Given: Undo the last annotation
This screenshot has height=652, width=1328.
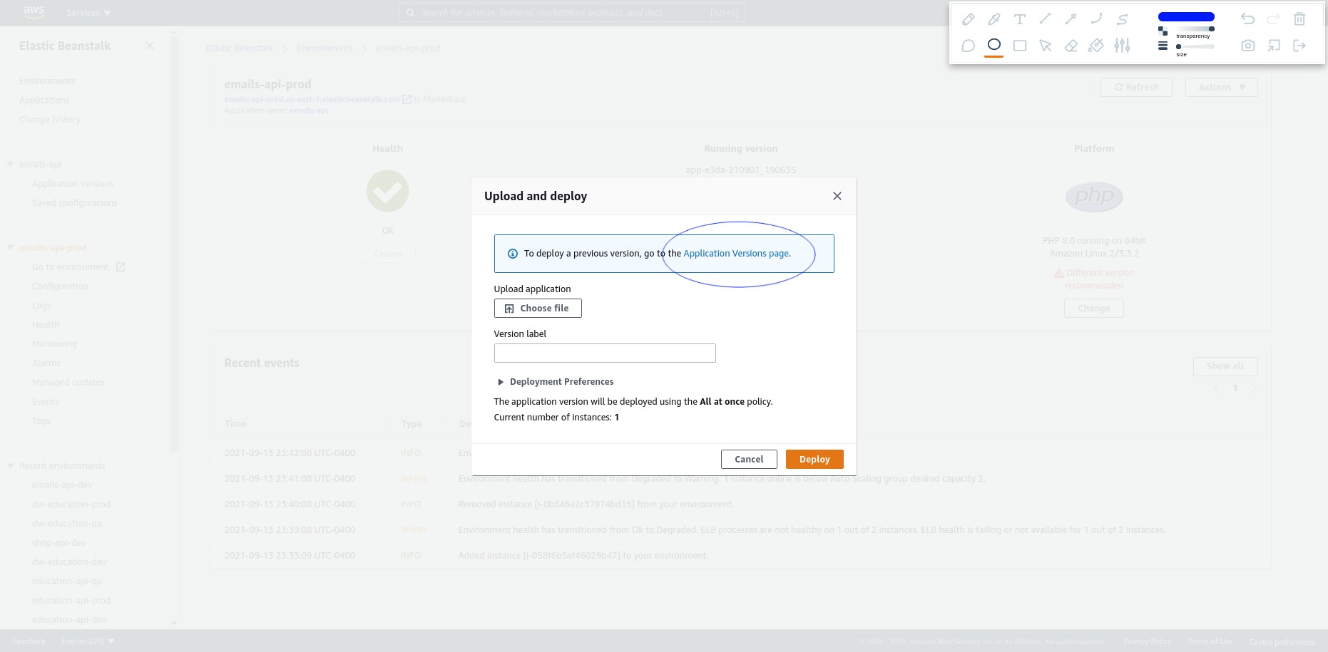Looking at the screenshot, I should click(1247, 19).
